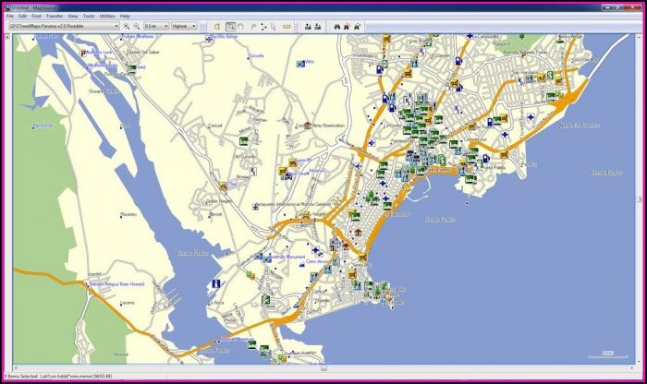Open the Transfer menu

[x=55, y=16]
